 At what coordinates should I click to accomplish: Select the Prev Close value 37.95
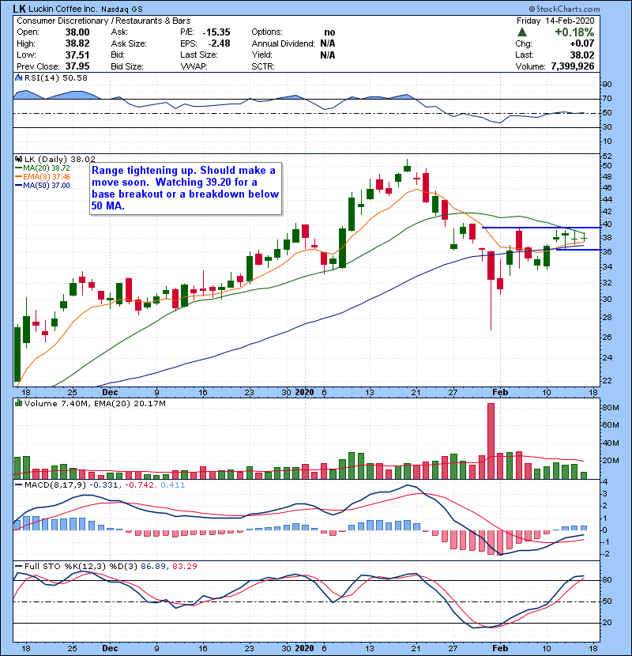pyautogui.click(x=77, y=66)
